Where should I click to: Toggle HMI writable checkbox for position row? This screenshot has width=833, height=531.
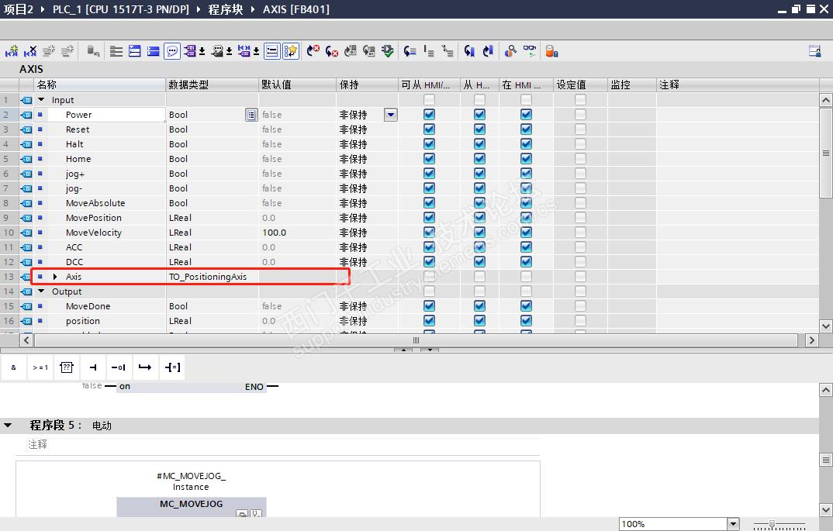[480, 321]
